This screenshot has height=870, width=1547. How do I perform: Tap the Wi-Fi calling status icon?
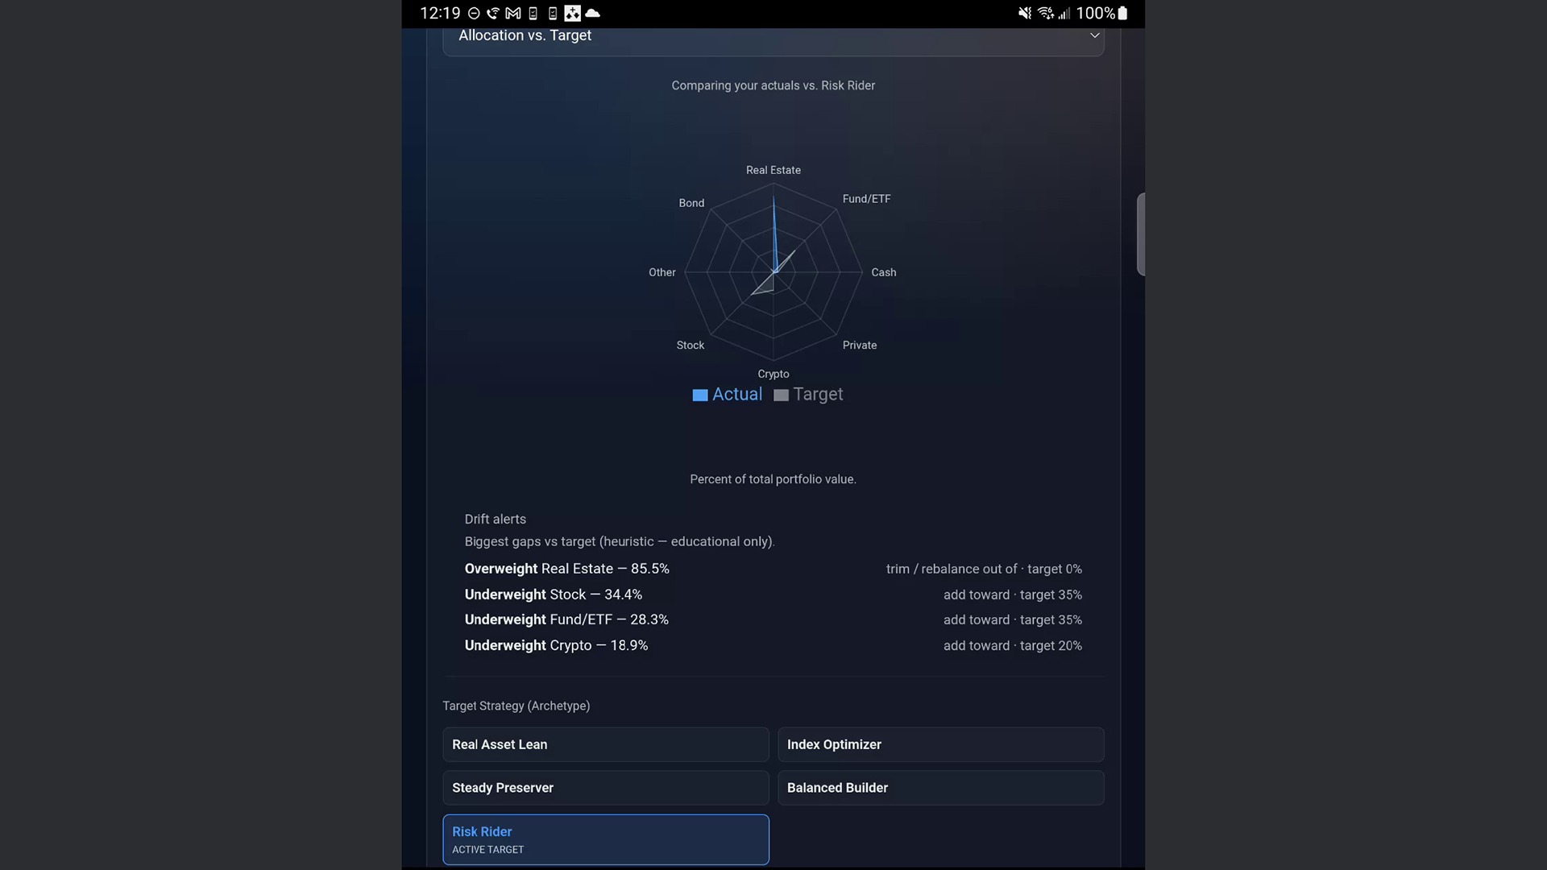(493, 13)
